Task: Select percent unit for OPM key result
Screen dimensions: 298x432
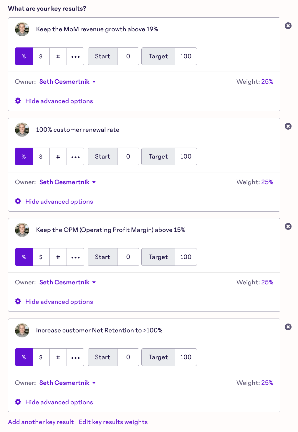Action: click(24, 257)
